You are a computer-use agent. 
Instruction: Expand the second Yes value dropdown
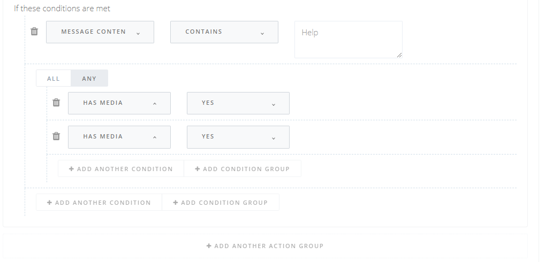coord(238,137)
